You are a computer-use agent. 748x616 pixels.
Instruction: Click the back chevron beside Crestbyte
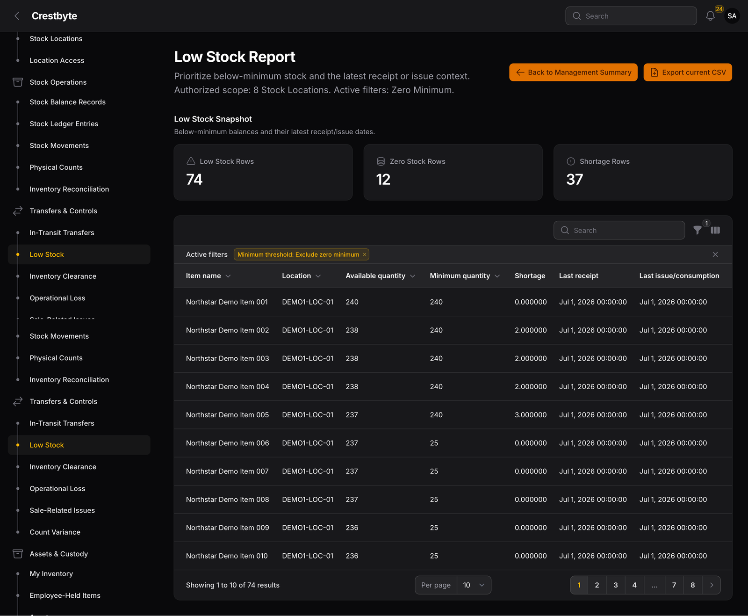17,16
